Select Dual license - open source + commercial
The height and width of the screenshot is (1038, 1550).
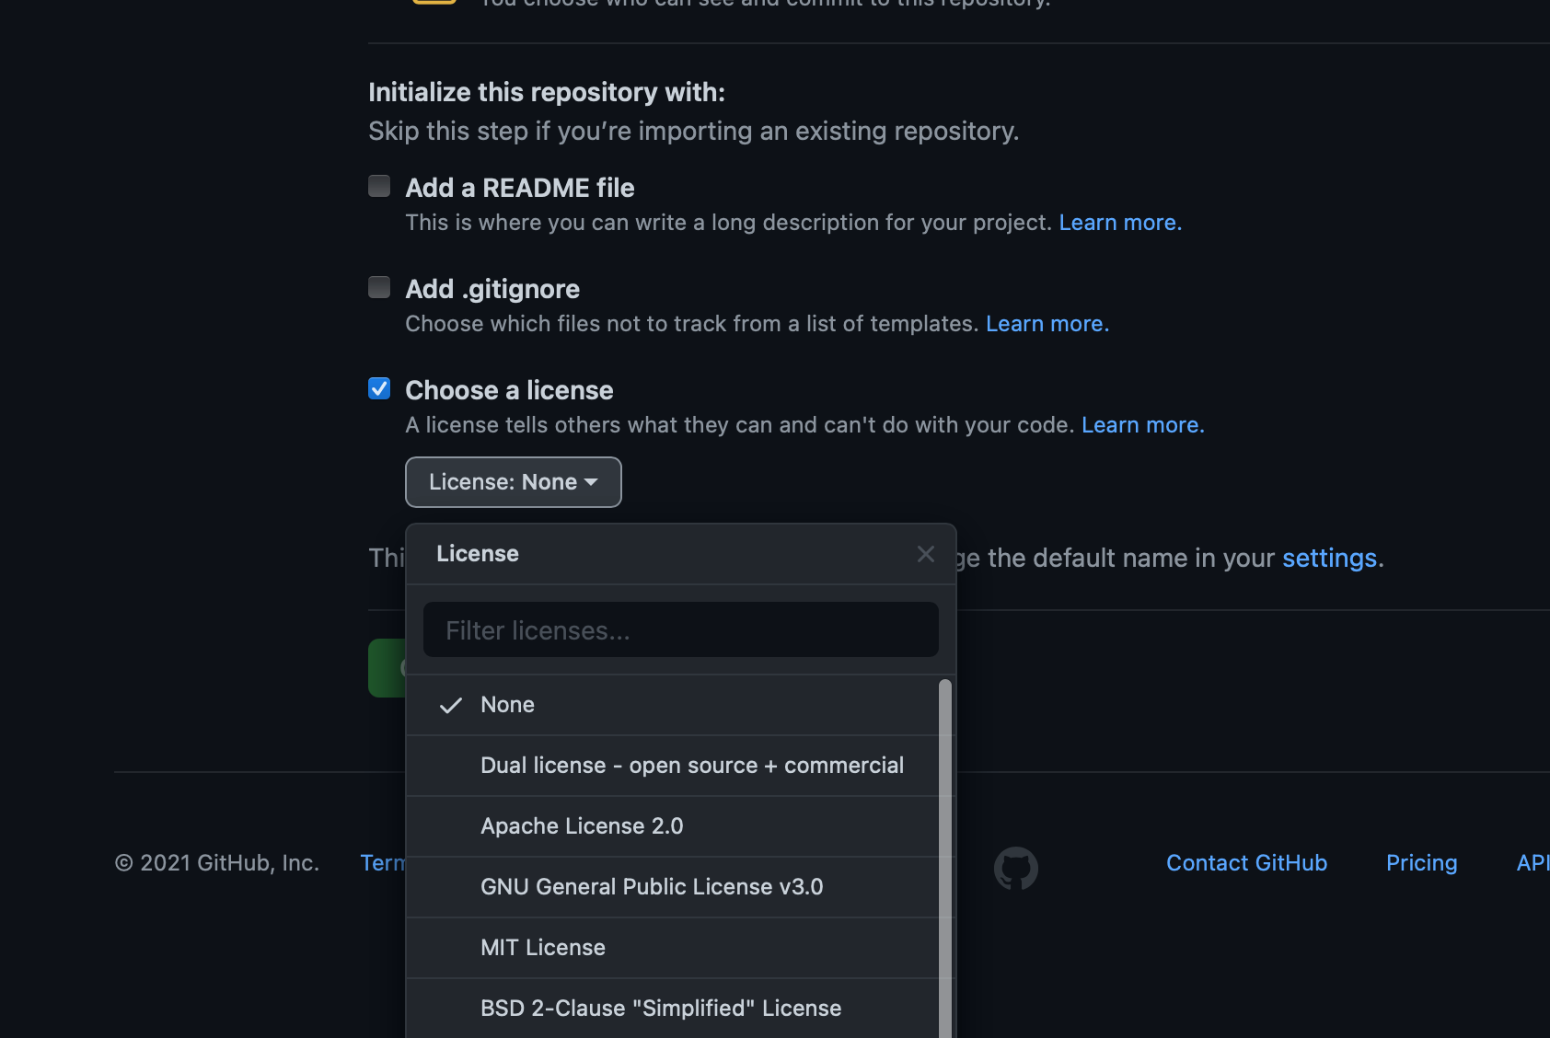tap(691, 765)
